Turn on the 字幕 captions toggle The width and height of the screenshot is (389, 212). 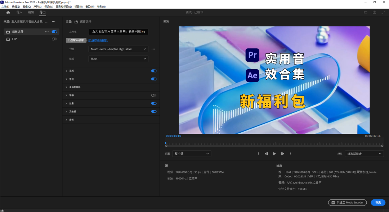coord(154,95)
